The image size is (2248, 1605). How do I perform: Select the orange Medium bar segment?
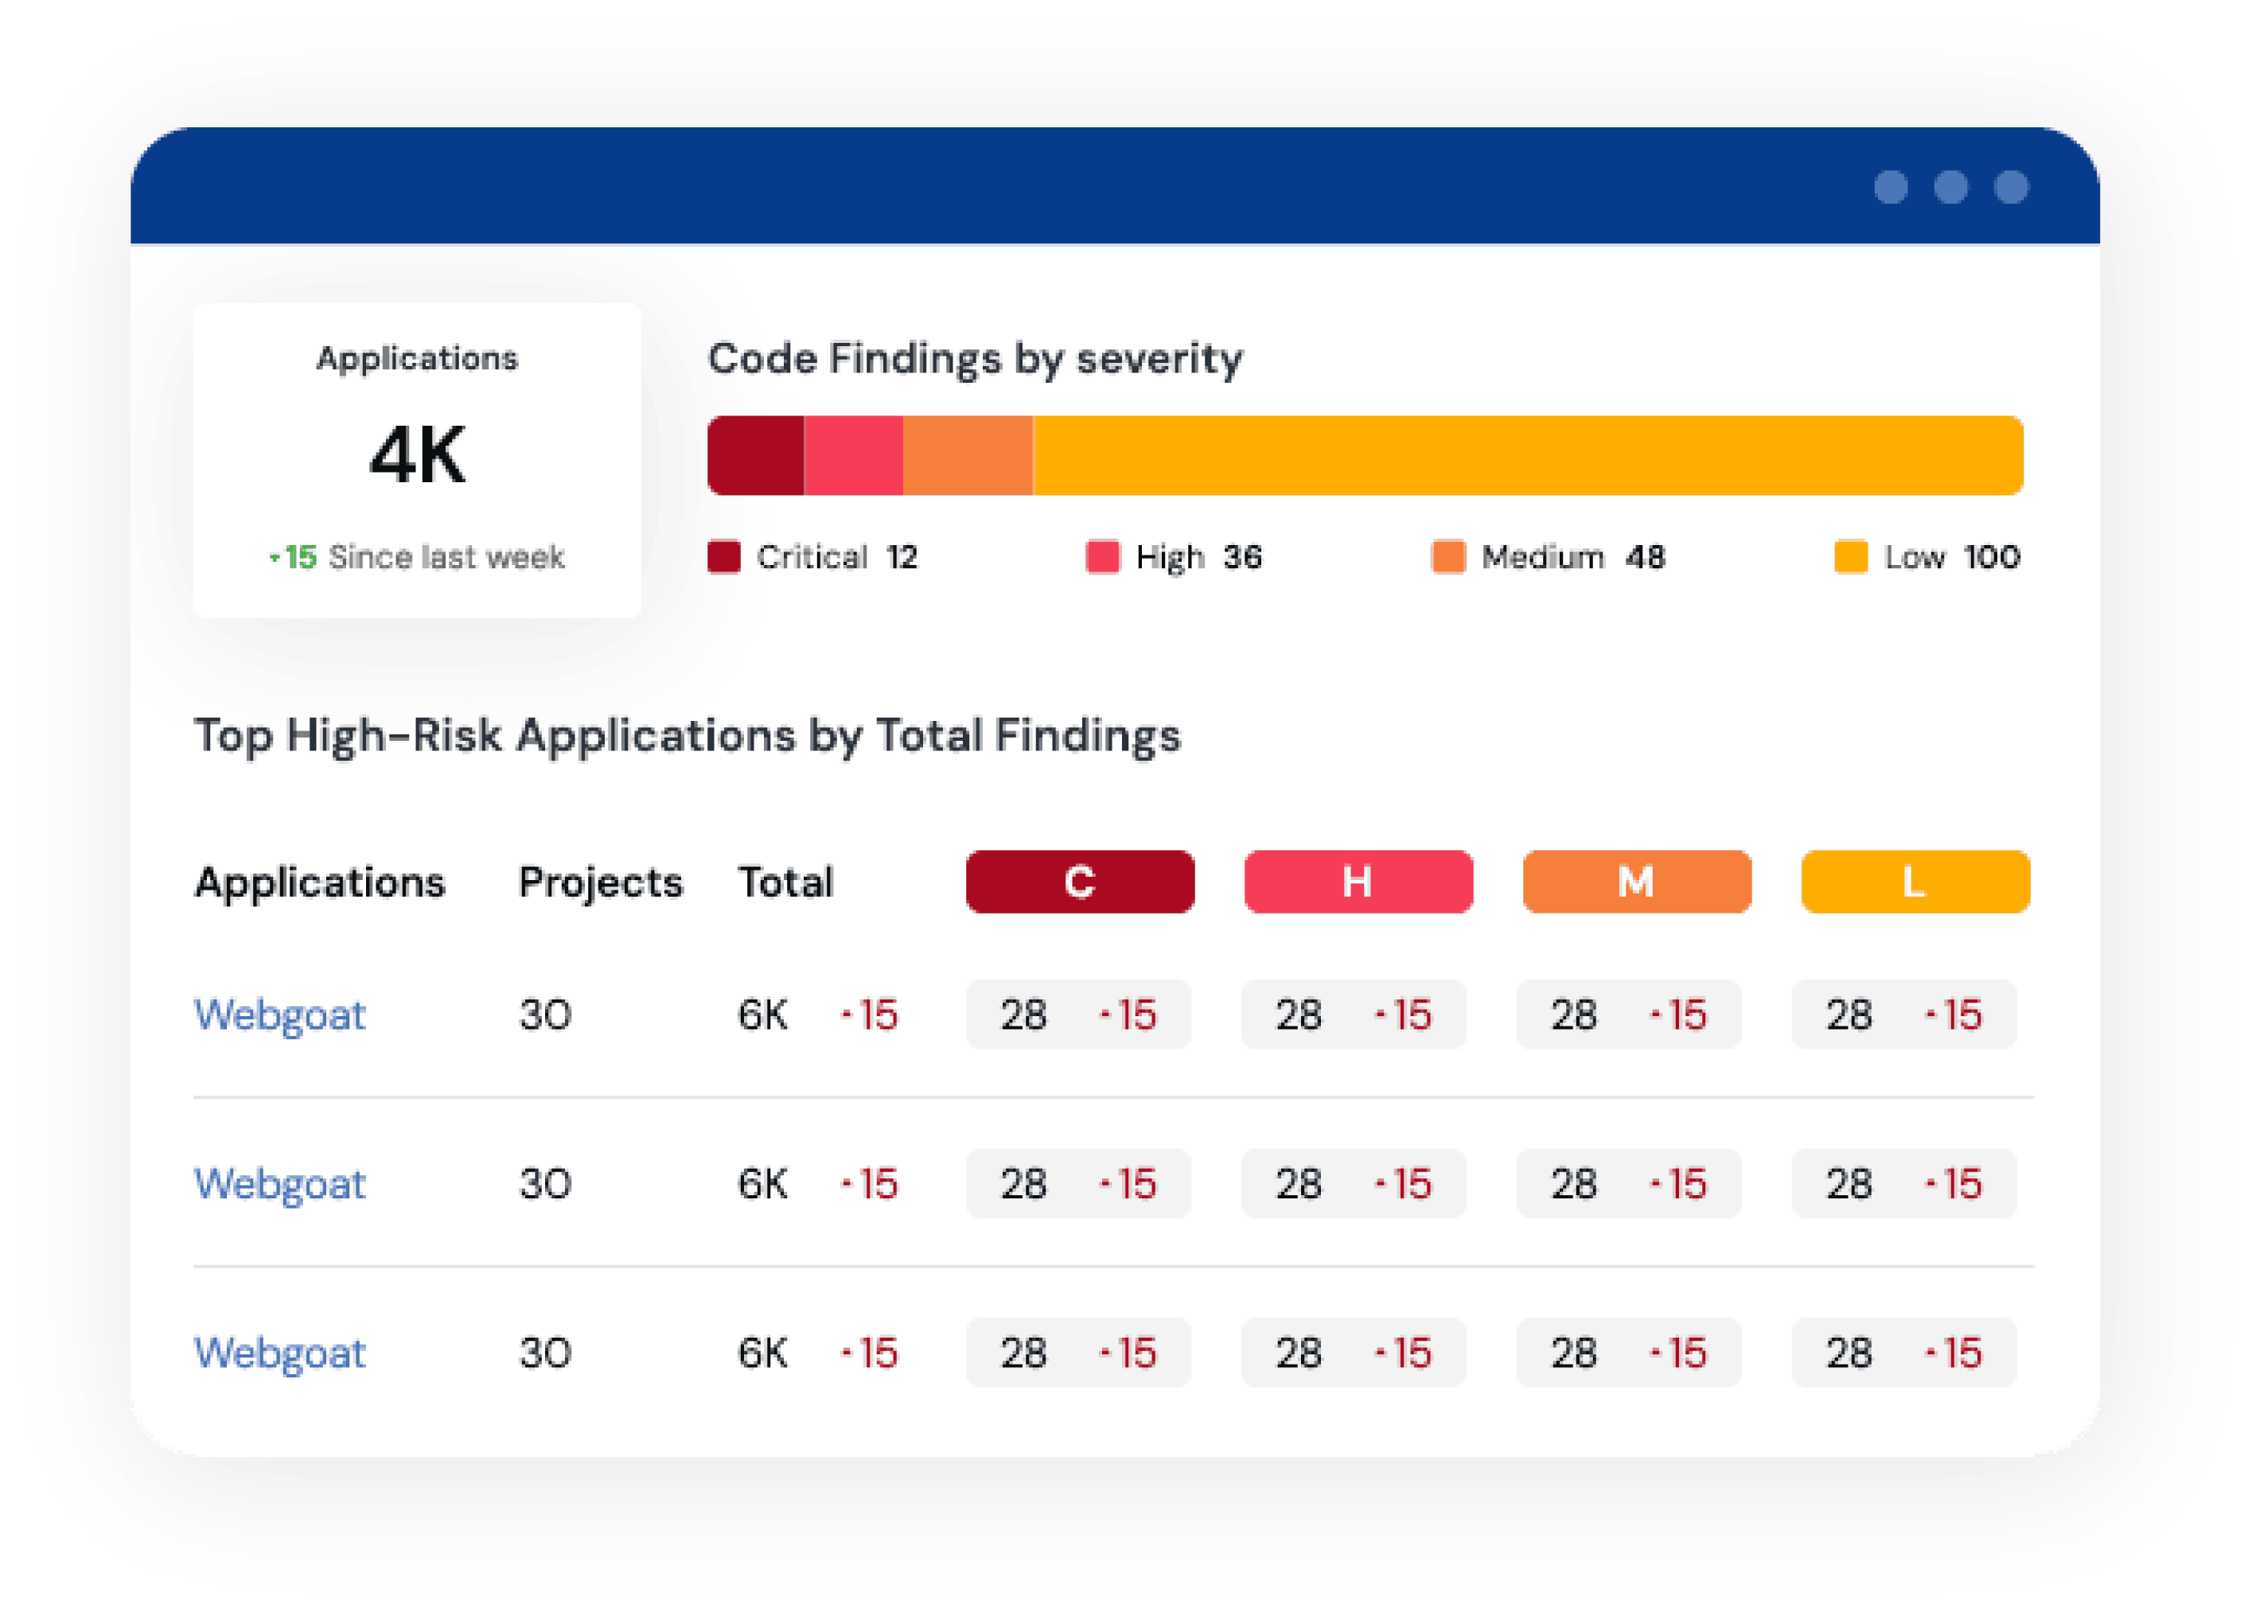click(968, 456)
